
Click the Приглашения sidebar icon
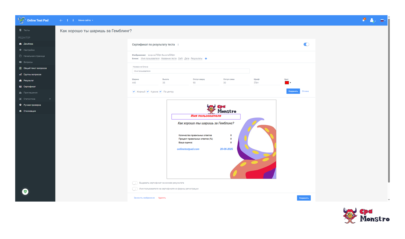click(21, 93)
